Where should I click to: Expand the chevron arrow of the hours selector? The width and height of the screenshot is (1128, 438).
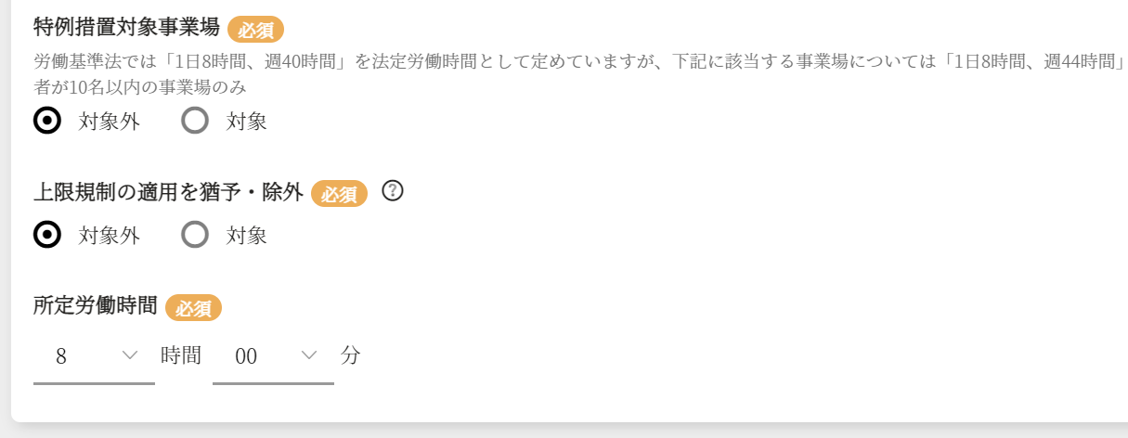pos(130,355)
